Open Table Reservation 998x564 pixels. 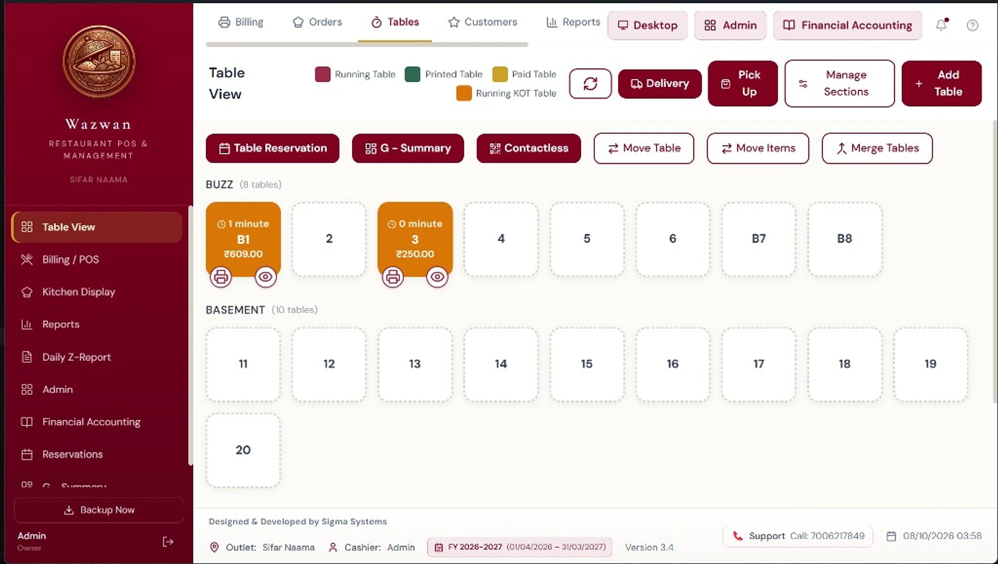(272, 148)
